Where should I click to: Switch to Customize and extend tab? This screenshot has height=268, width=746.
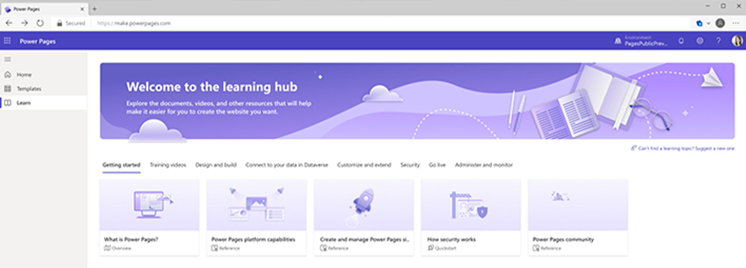tap(364, 165)
